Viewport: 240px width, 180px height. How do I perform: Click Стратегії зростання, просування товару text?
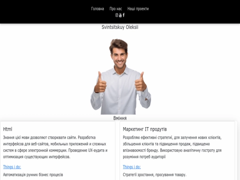pos(155,175)
